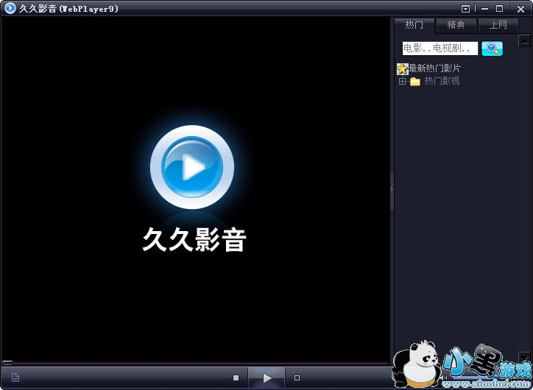Switch to the 上网 tab

click(498, 25)
